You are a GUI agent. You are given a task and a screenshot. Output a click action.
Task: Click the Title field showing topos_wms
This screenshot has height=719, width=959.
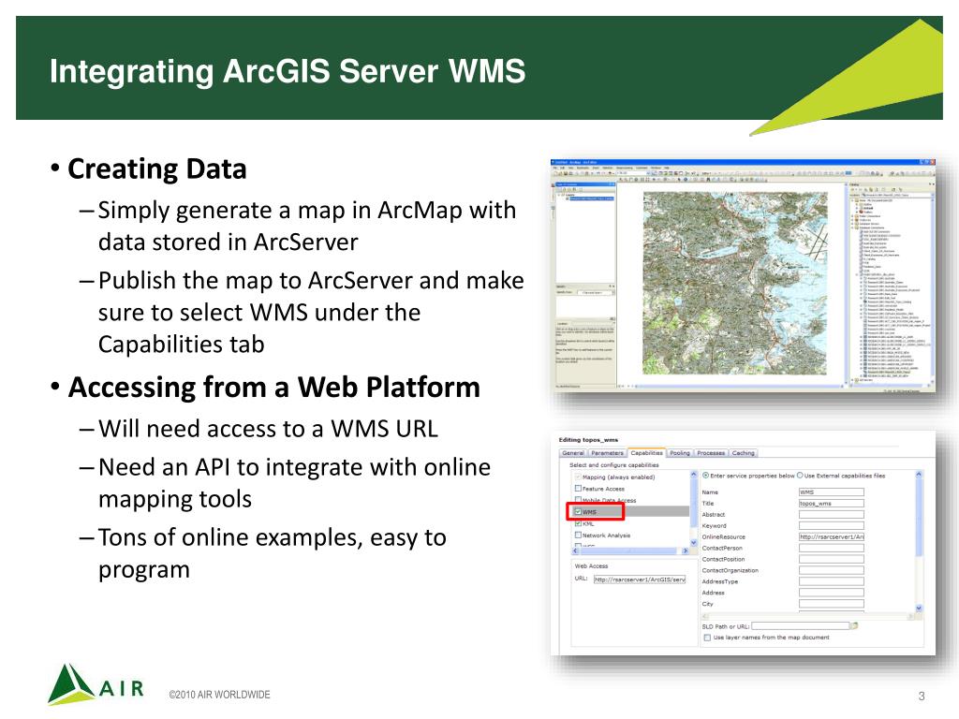[x=832, y=503]
